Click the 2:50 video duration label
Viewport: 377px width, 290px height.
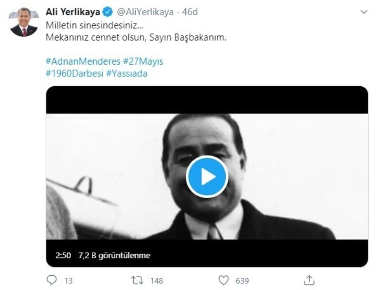(x=63, y=256)
